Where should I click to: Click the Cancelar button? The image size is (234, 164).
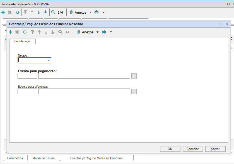(x=192, y=149)
